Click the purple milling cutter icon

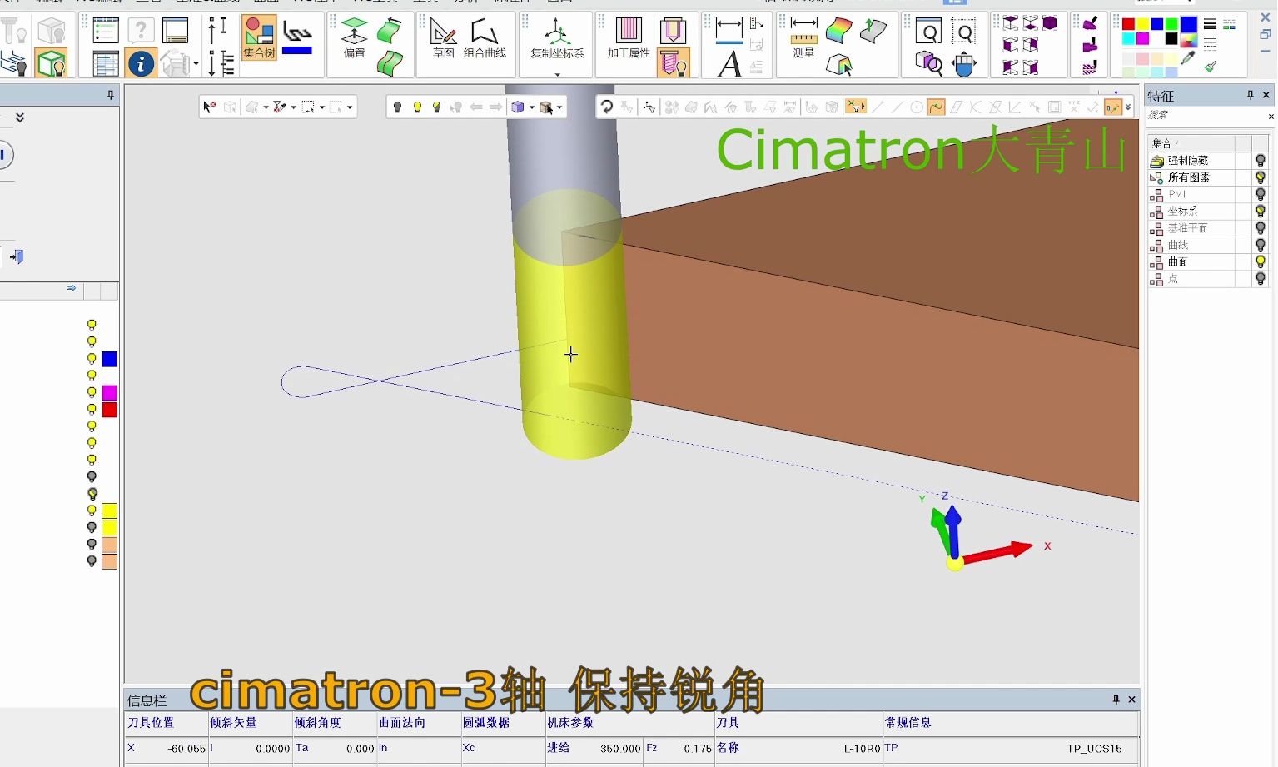point(1090,45)
